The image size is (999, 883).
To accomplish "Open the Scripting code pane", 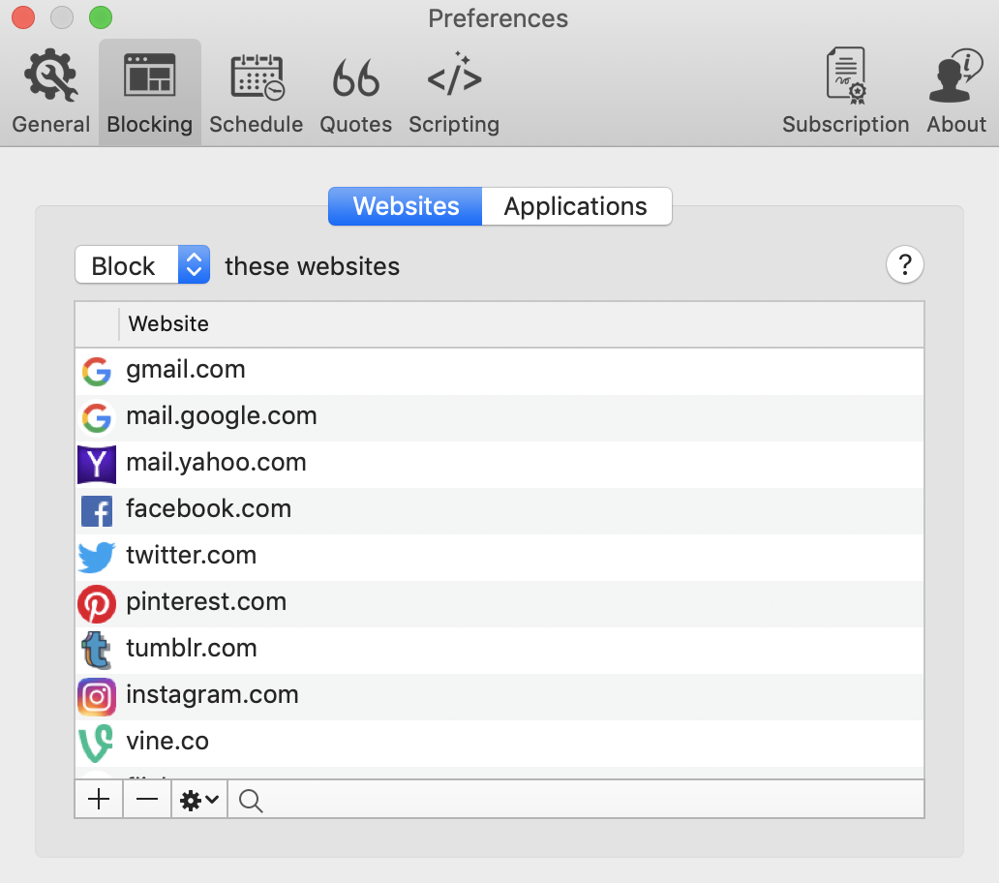I will click(454, 92).
